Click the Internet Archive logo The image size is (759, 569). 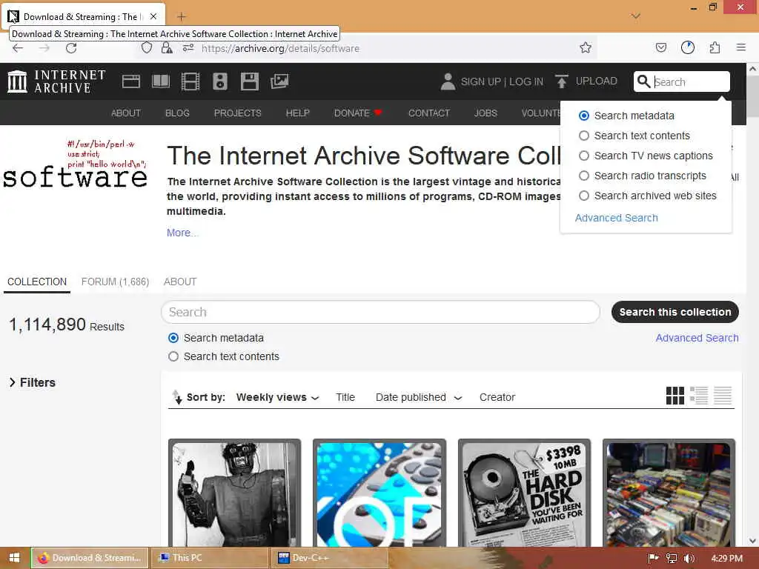coord(56,81)
